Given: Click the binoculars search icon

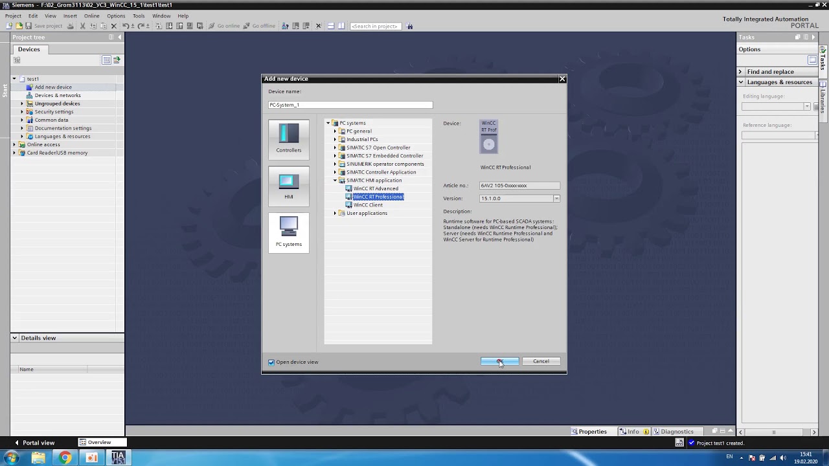Looking at the screenshot, I should click(x=410, y=26).
